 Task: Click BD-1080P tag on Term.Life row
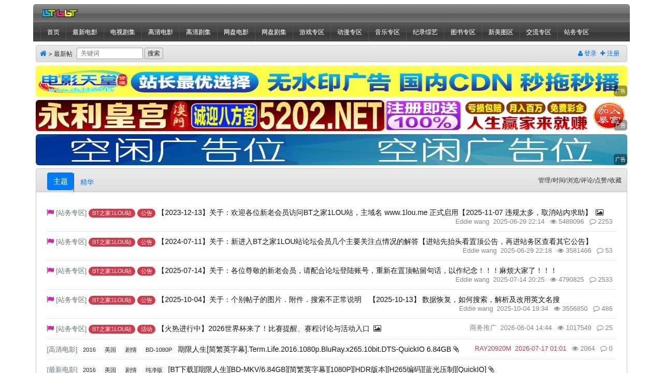click(159, 350)
